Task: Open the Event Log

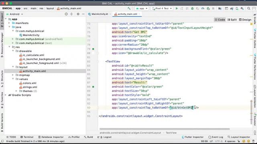Action: pos(216,137)
